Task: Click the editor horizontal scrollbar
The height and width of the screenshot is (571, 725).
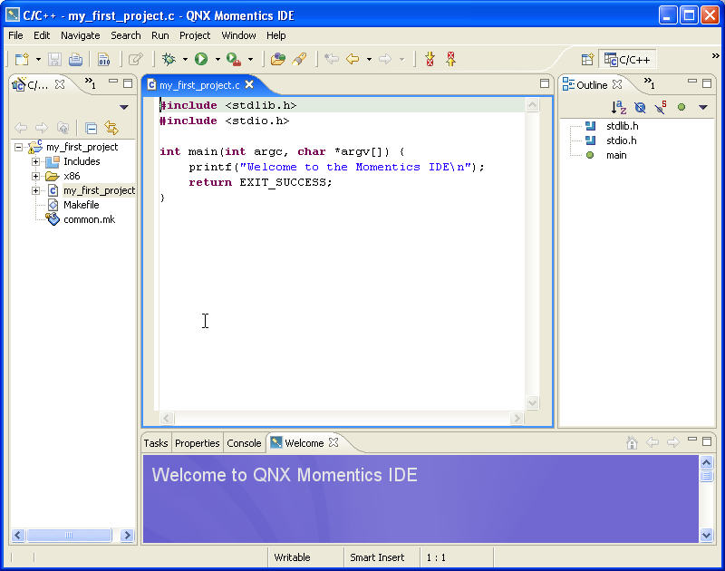Action: 341,418
